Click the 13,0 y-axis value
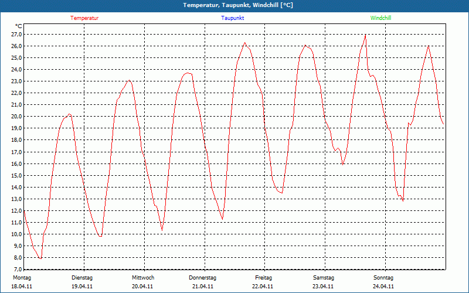 [x=16, y=199]
